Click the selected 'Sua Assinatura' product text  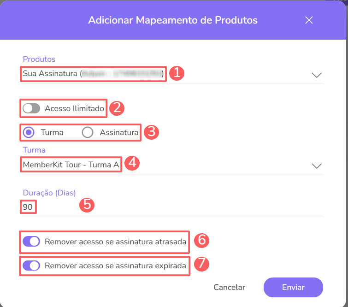point(51,73)
